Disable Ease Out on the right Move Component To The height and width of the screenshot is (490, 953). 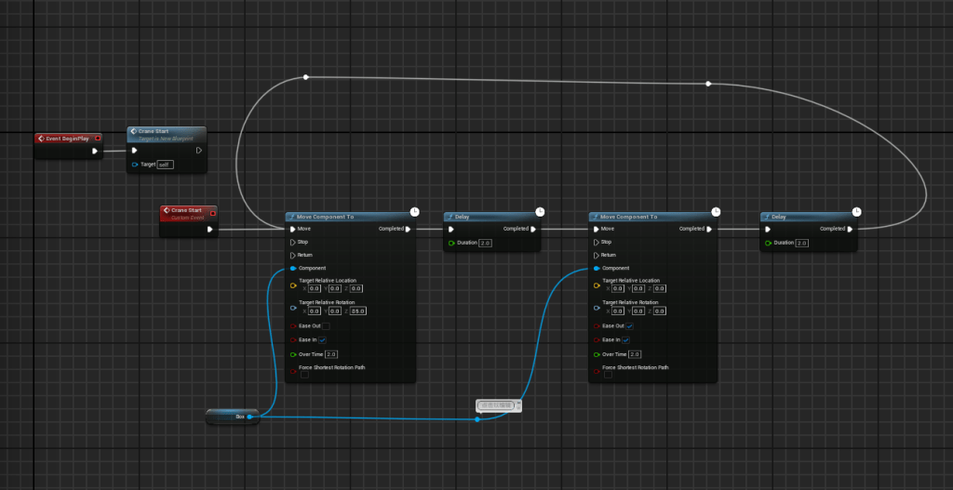click(x=630, y=326)
